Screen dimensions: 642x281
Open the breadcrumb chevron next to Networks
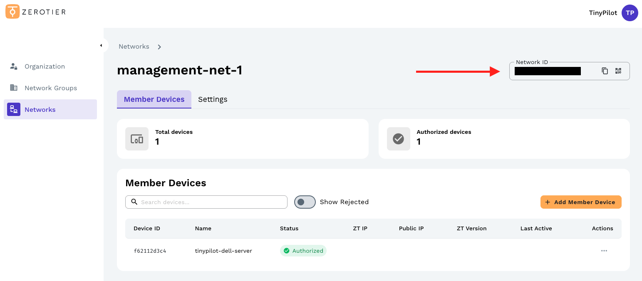pyautogui.click(x=159, y=47)
